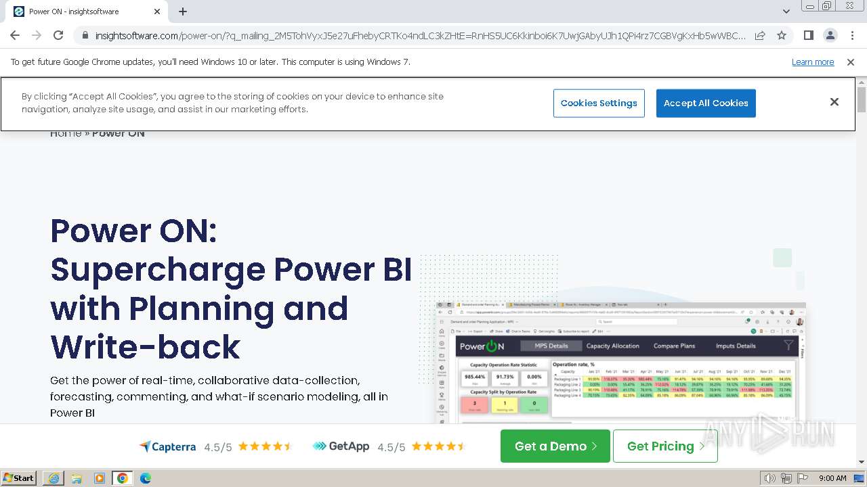Click the Capterra 4.5/5 rating text
Screen dimensions: 867x487
coord(218,447)
